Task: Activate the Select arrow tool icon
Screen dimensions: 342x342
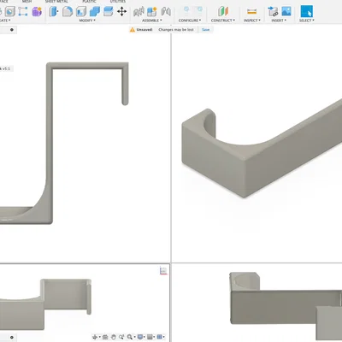Action: click(x=307, y=12)
